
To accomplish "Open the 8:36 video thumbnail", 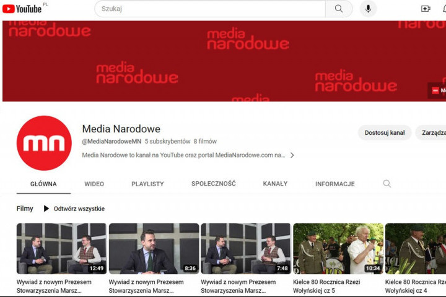I will pyautogui.click(x=154, y=248).
